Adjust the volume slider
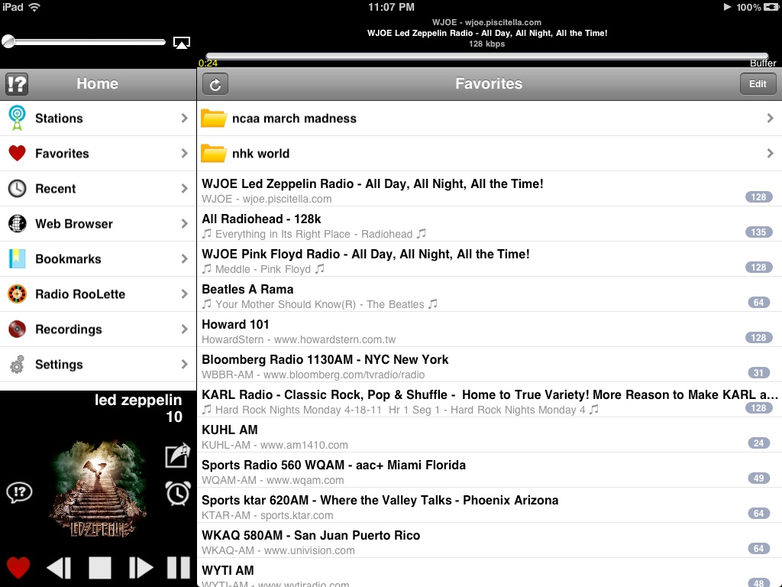Screen dimensions: 782x587 click(84, 42)
